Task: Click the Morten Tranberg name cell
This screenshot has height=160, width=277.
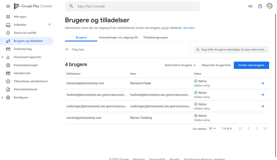Action: pos(141,118)
